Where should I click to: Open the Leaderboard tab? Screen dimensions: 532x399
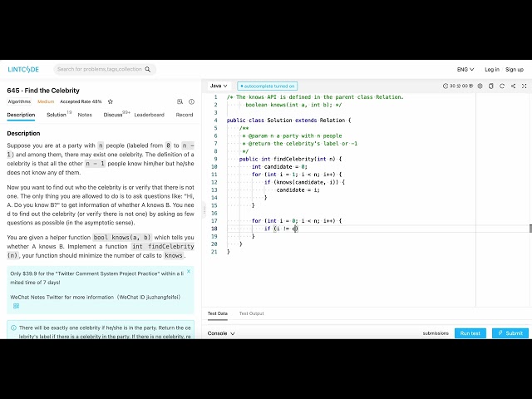(150, 115)
